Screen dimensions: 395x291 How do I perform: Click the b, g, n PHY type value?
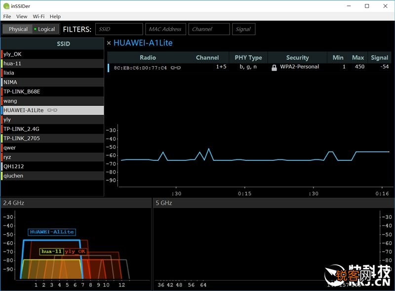pos(248,67)
